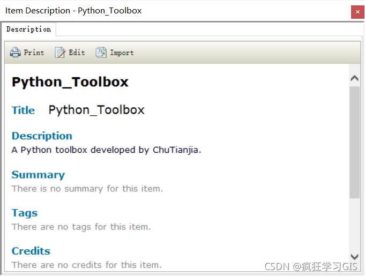
Task: Select the Summary section heading
Action: [38, 175]
